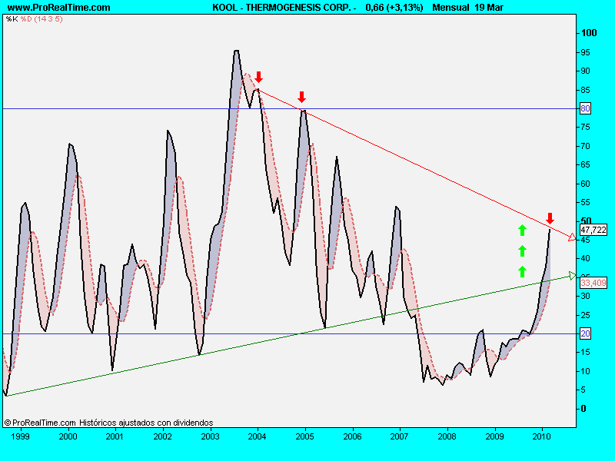615x461 pixels.
Task: Click the 19 Mar date label
Action: pyautogui.click(x=489, y=8)
